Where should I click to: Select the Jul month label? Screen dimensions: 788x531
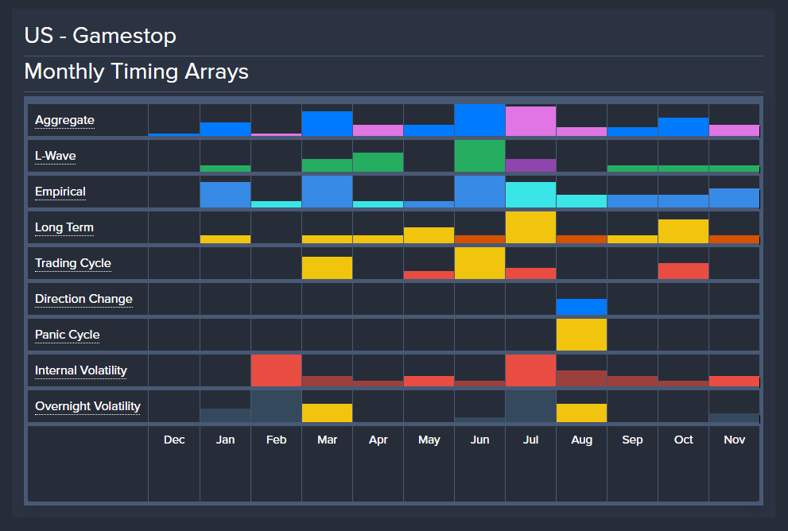[x=530, y=440]
